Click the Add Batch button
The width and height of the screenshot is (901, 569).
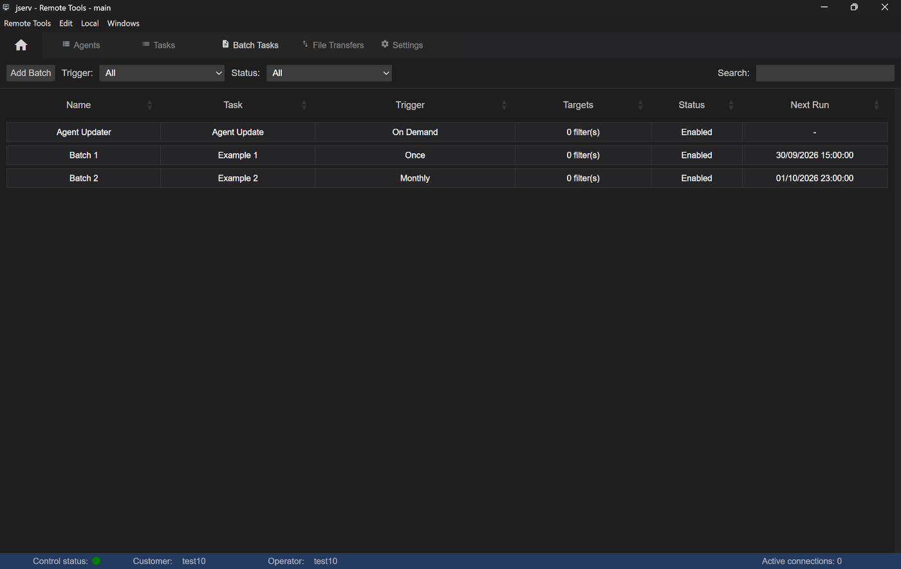tap(31, 73)
